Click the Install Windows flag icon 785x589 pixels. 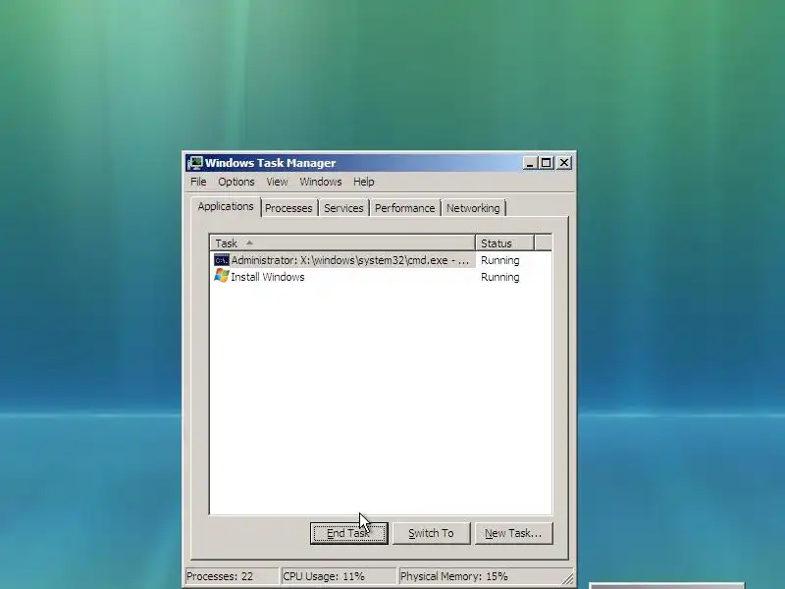[222, 276]
